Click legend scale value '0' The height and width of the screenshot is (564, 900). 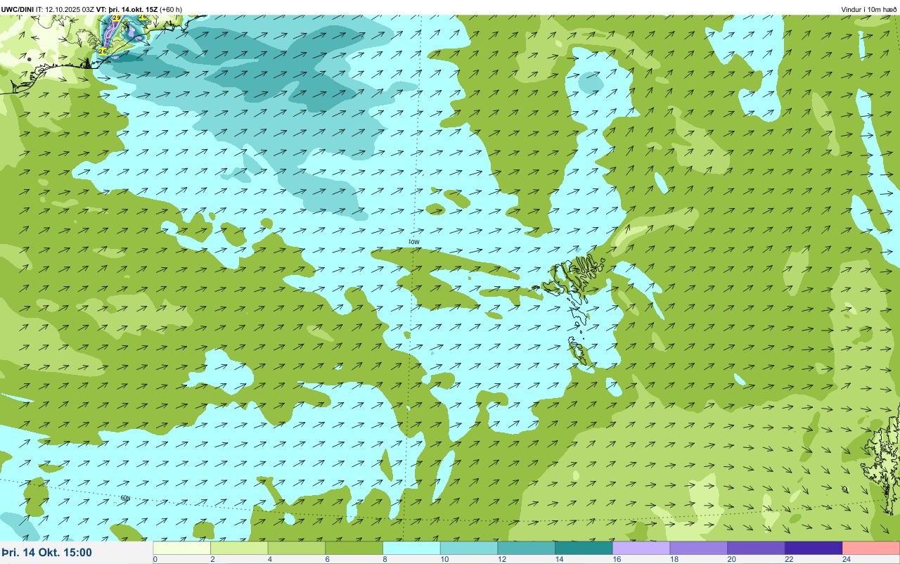click(155, 559)
